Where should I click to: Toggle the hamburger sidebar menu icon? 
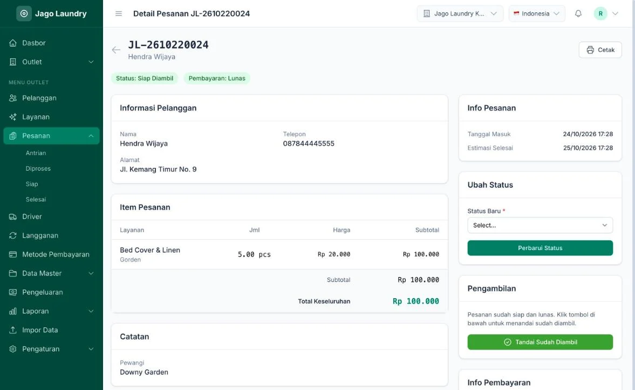[119, 14]
